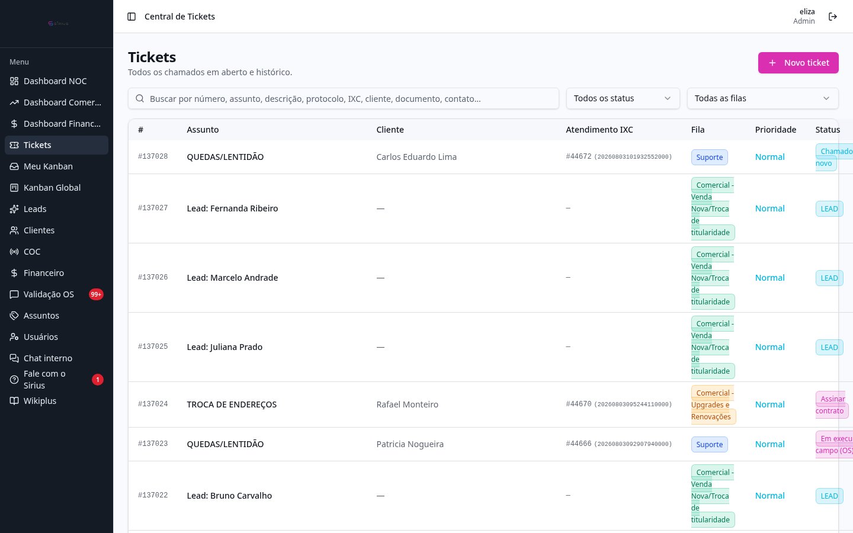Click the Suporte tag on ticket #137028
The width and height of the screenshot is (853, 533).
click(x=709, y=157)
